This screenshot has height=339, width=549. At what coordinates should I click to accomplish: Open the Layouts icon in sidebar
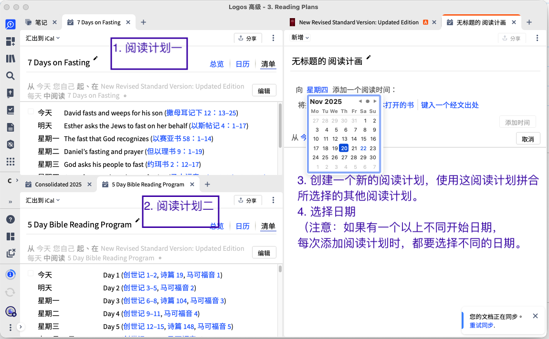tap(11, 236)
